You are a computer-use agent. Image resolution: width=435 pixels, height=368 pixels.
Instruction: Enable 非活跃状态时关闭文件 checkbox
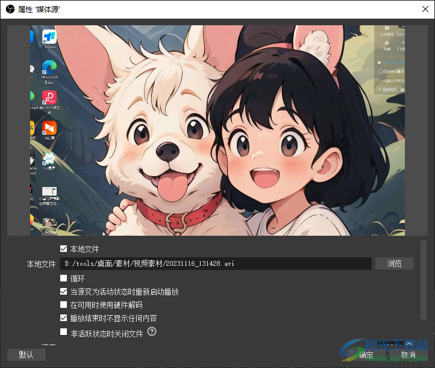pyautogui.click(x=63, y=331)
